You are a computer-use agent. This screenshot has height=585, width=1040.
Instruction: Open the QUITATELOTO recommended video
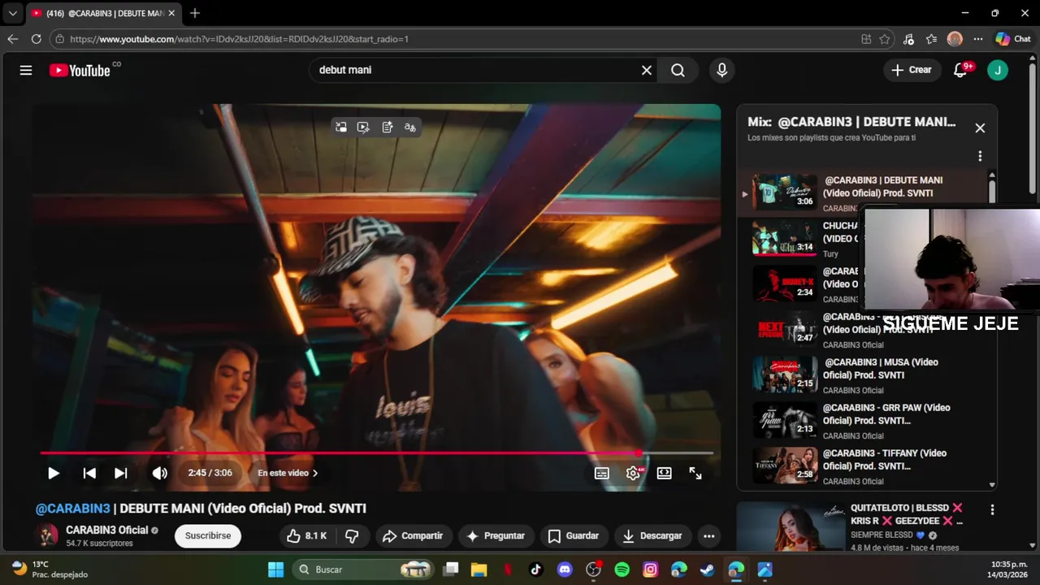coord(906,514)
